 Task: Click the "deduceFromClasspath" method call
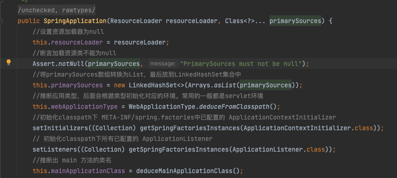234,106
